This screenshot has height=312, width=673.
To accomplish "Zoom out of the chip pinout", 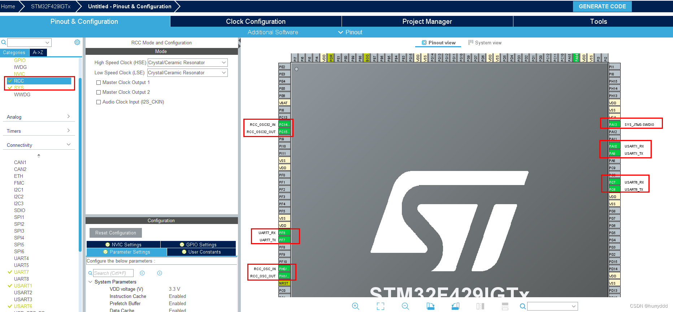I will click(x=405, y=306).
